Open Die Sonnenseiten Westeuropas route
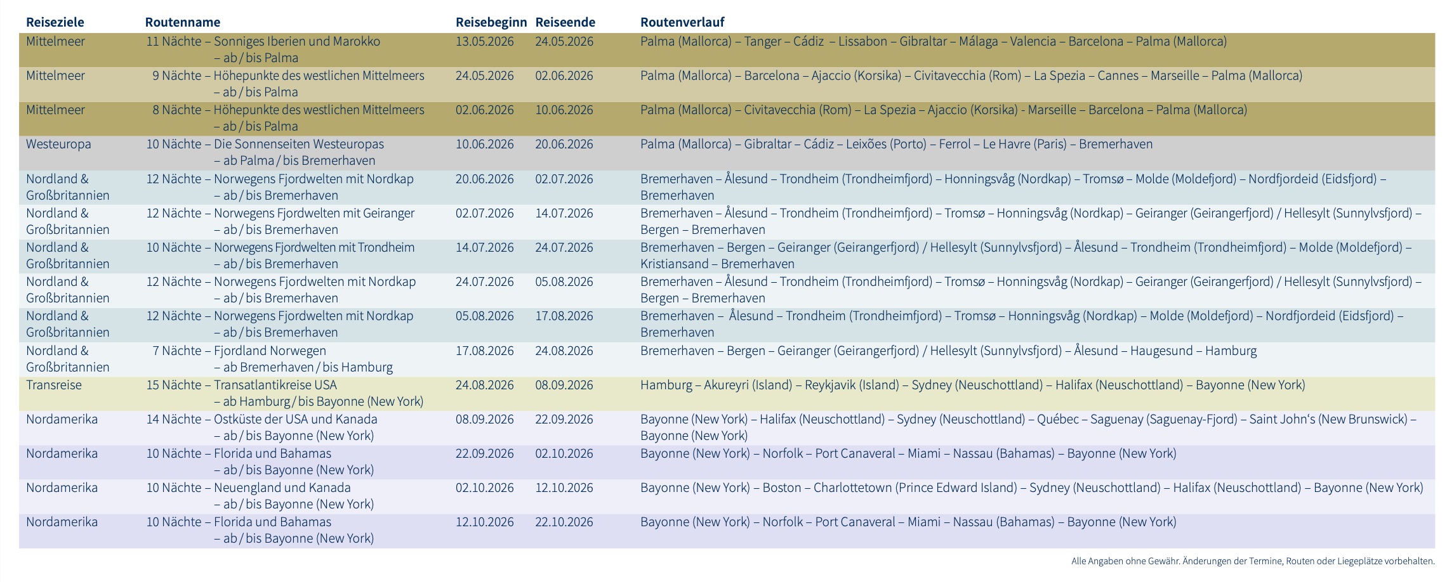 pyautogui.click(x=298, y=145)
